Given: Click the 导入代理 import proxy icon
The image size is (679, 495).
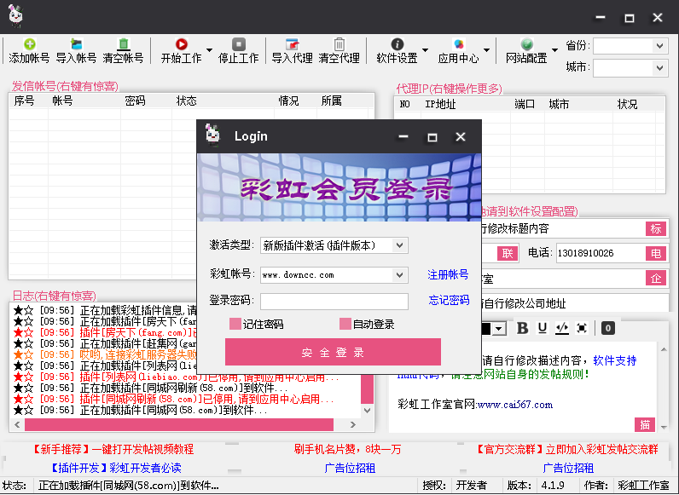Looking at the screenshot, I should [x=292, y=44].
